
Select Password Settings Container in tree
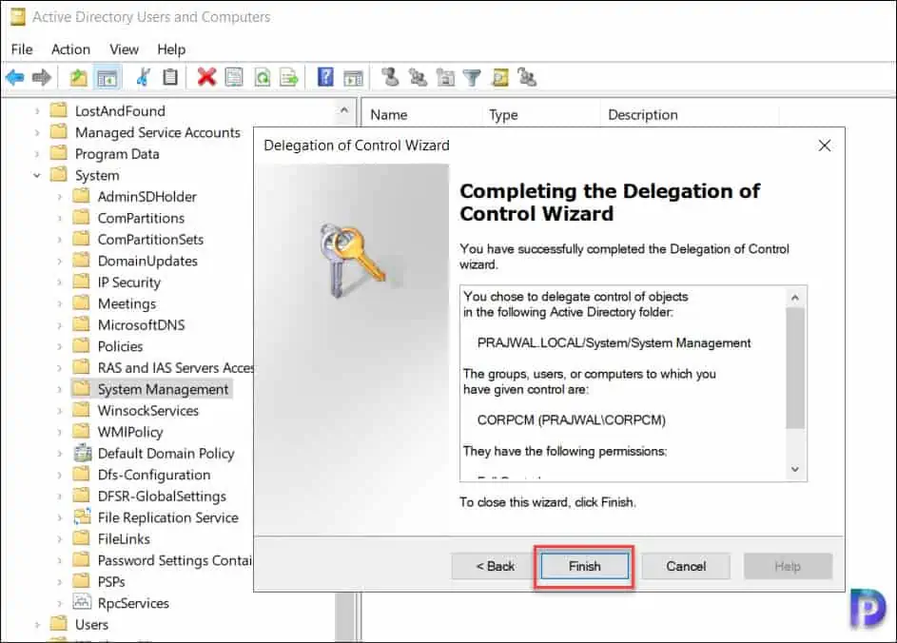click(174, 560)
